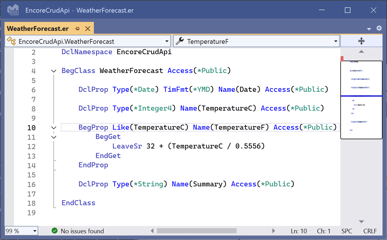Open the EncoreCrudApi.WeatherForecast type dropdown
Viewport: 387px width, 240px height.
point(167,42)
